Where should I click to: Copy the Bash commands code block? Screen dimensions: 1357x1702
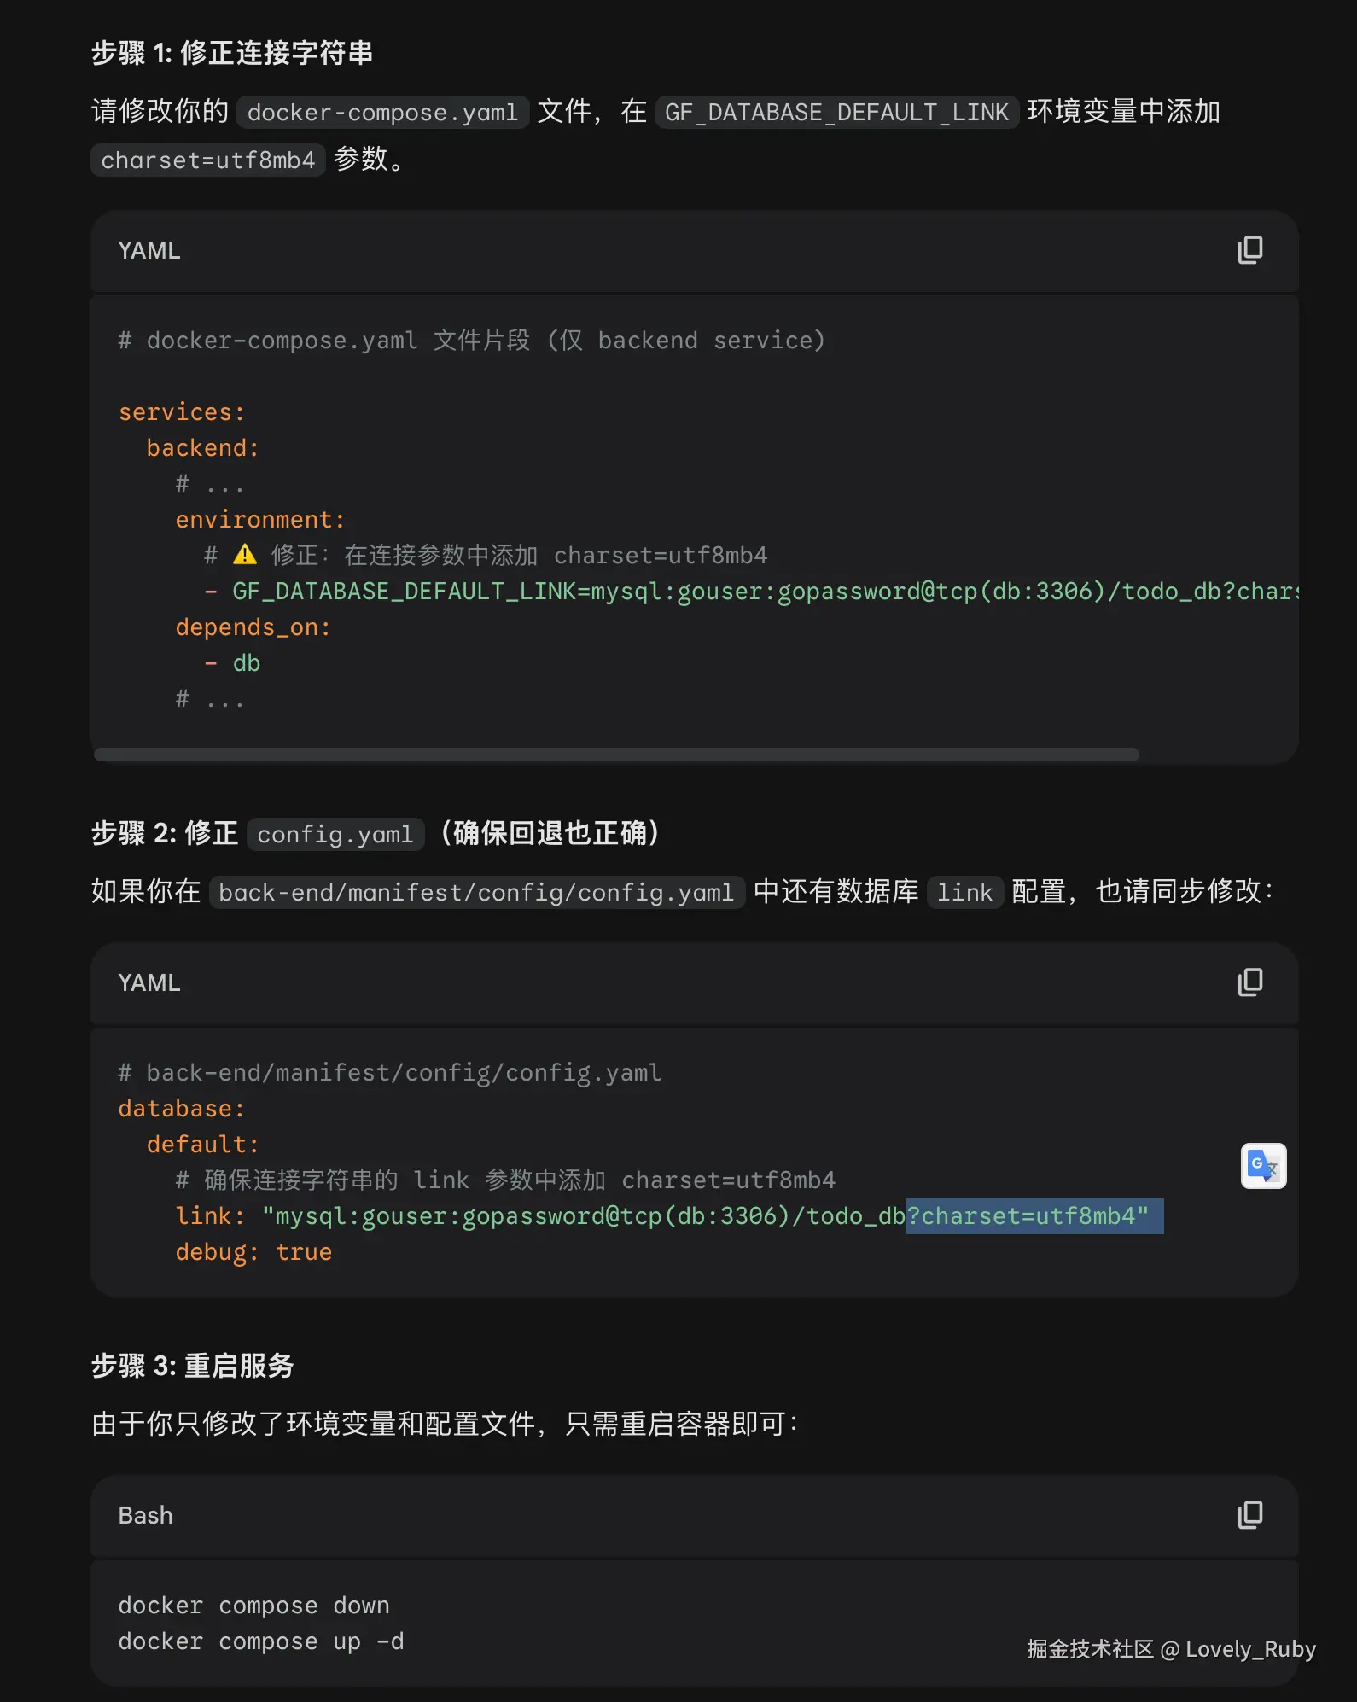click(x=1249, y=1515)
